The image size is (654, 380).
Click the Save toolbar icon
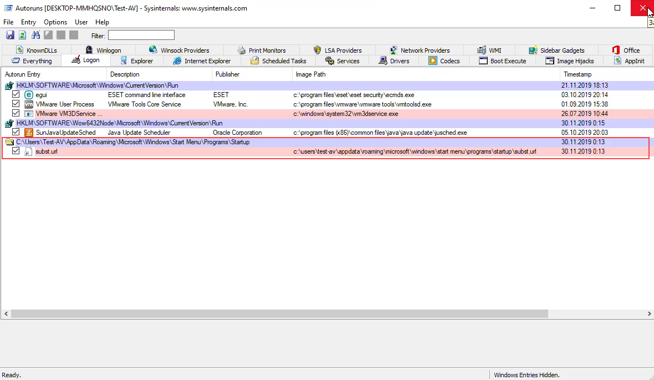[10, 36]
